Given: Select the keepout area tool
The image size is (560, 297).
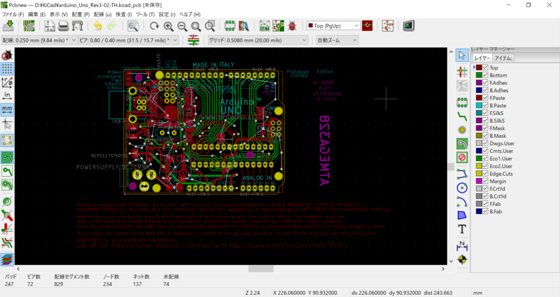Looking at the screenshot, I should [462, 157].
